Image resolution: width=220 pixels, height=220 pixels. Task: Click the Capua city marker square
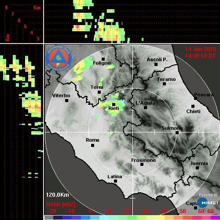click(195, 208)
